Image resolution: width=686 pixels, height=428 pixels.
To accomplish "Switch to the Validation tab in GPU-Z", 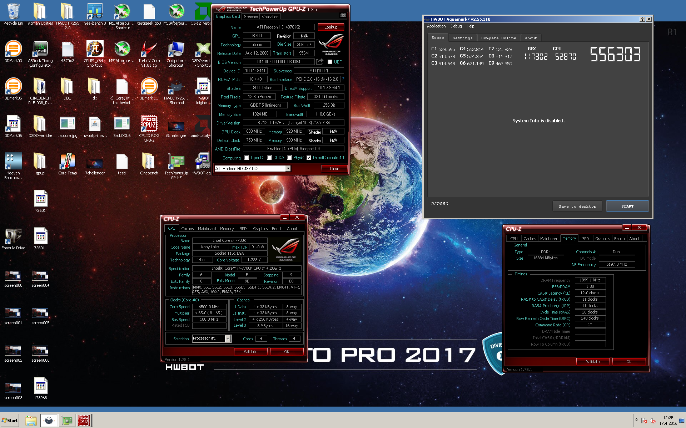I will tap(270, 17).
